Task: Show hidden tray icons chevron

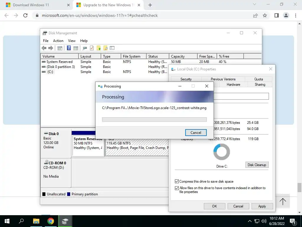Action: pyautogui.click(x=250, y=221)
